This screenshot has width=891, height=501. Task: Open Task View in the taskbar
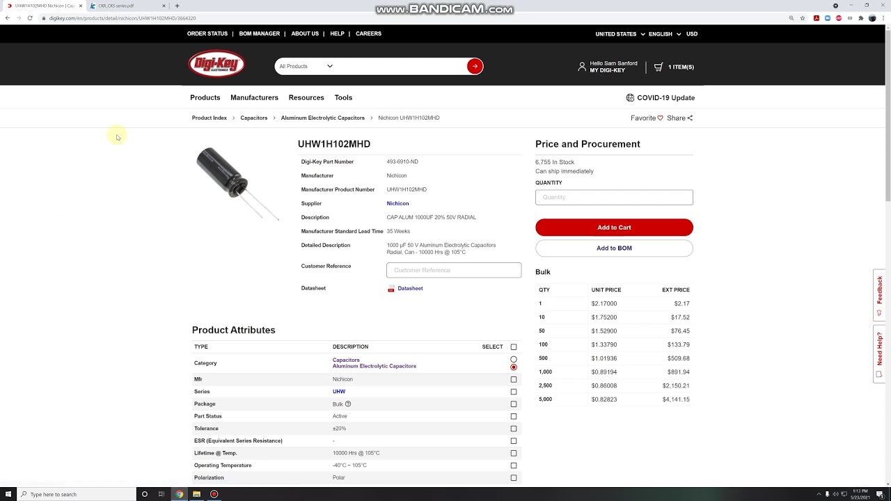161,494
